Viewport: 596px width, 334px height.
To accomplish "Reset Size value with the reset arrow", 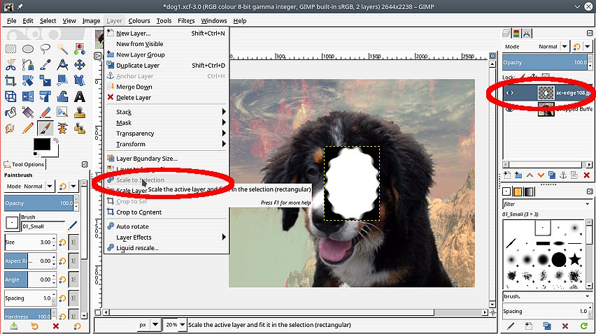I will pos(63,242).
